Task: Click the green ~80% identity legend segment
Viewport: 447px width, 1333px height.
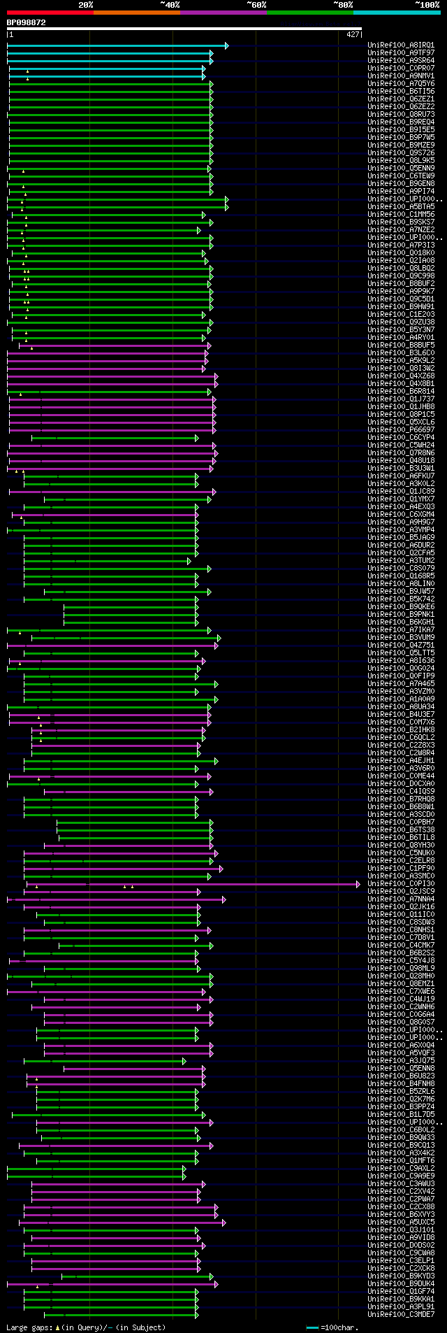Action: 309,13
